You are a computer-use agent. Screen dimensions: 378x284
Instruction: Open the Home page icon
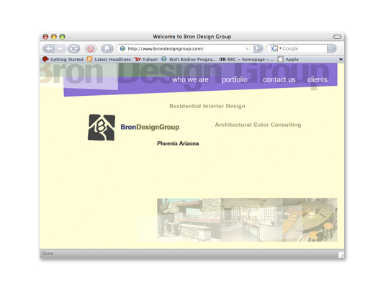(x=107, y=49)
